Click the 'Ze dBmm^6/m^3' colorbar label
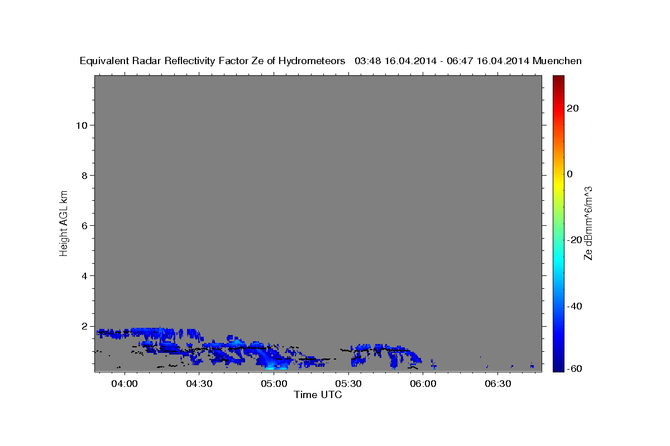The image size is (670, 446). click(587, 223)
